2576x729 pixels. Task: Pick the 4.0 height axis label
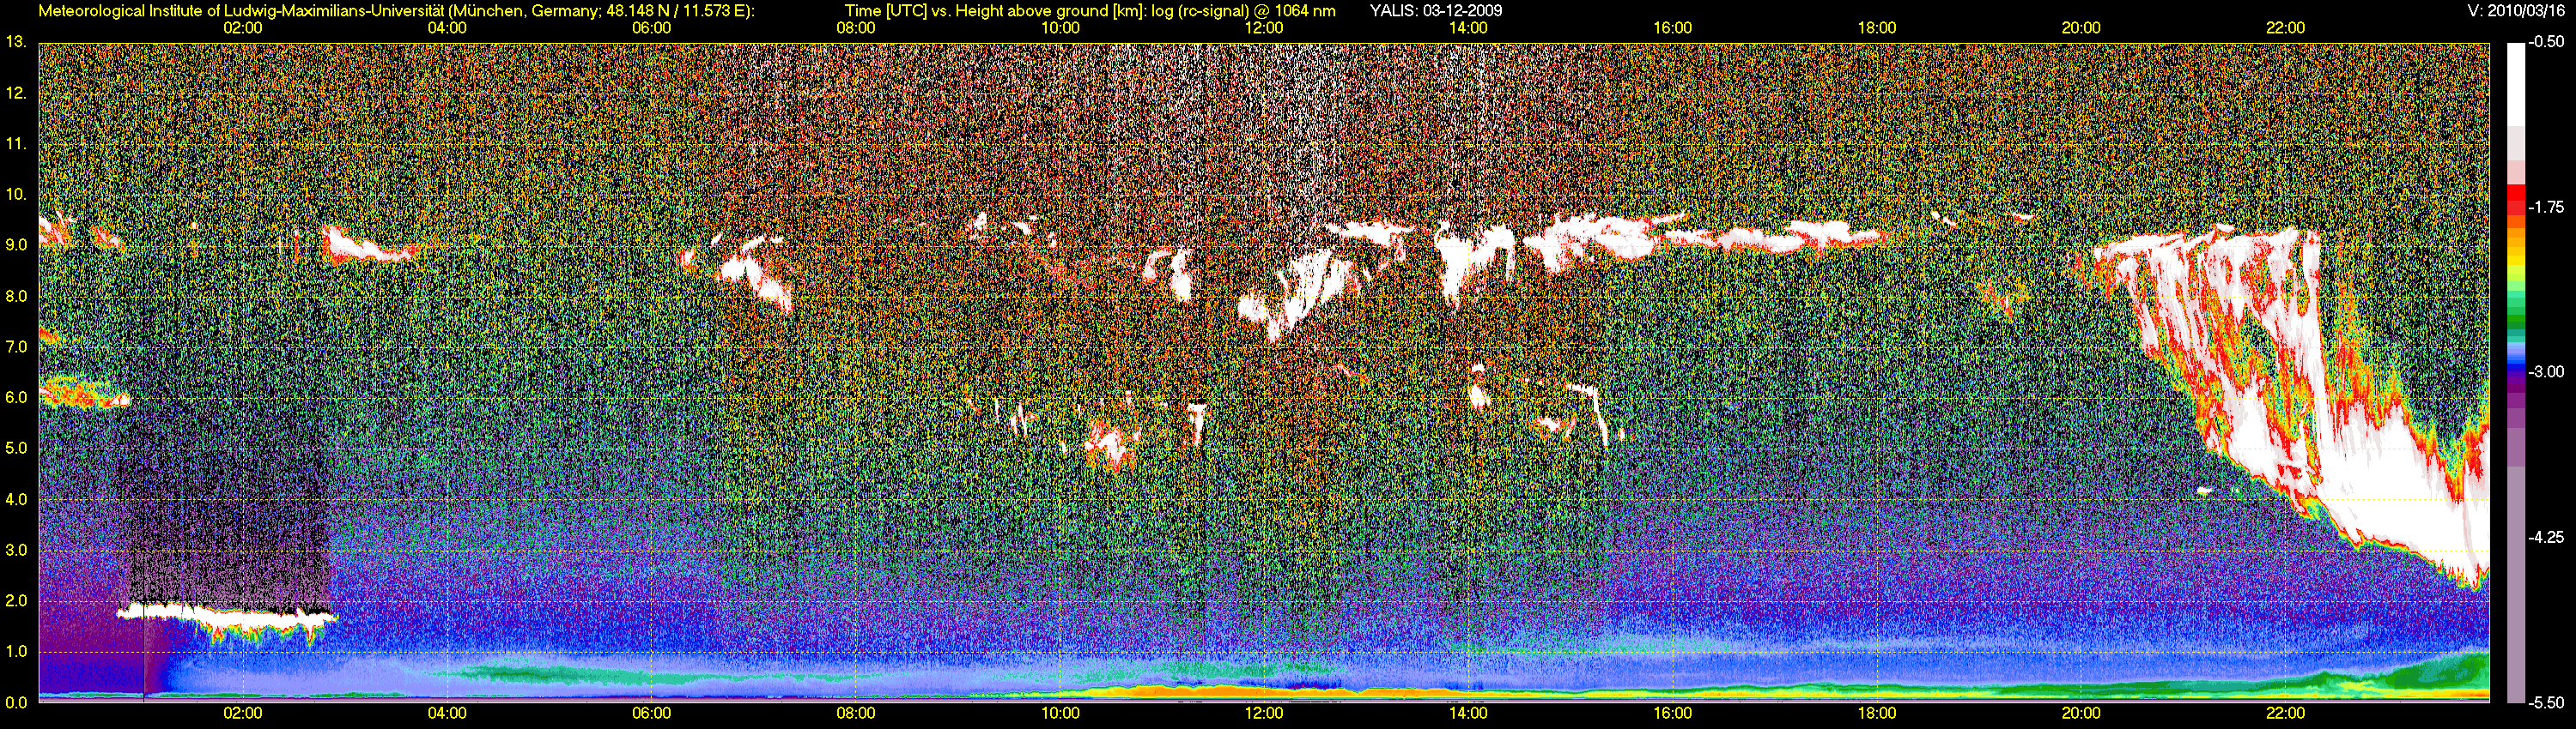[16, 499]
